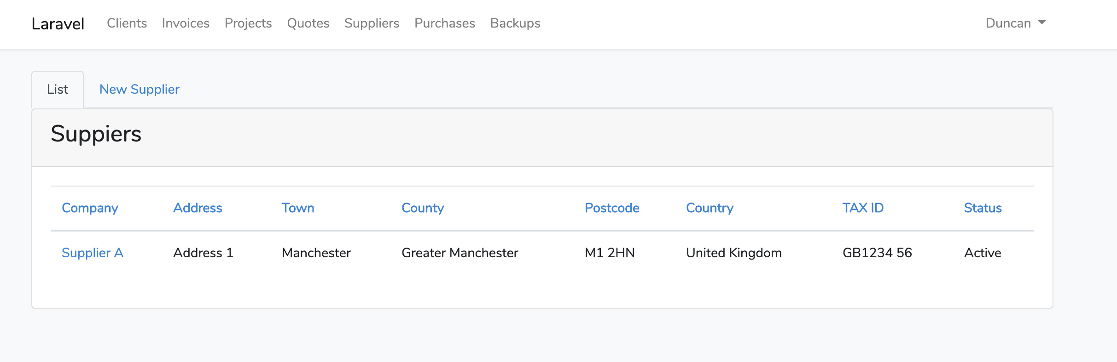Image resolution: width=1117 pixels, height=362 pixels.
Task: Sort suppliers by Town
Action: click(298, 208)
